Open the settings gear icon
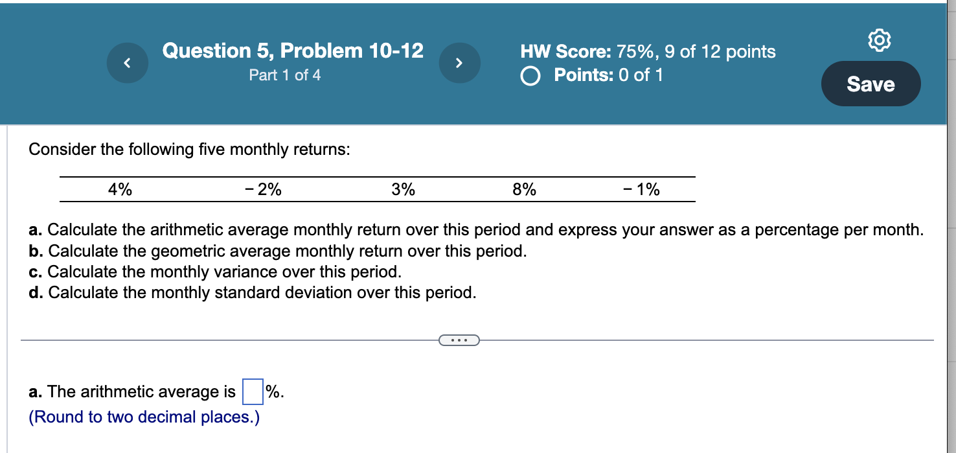Viewport: 956px width, 453px height. [880, 40]
